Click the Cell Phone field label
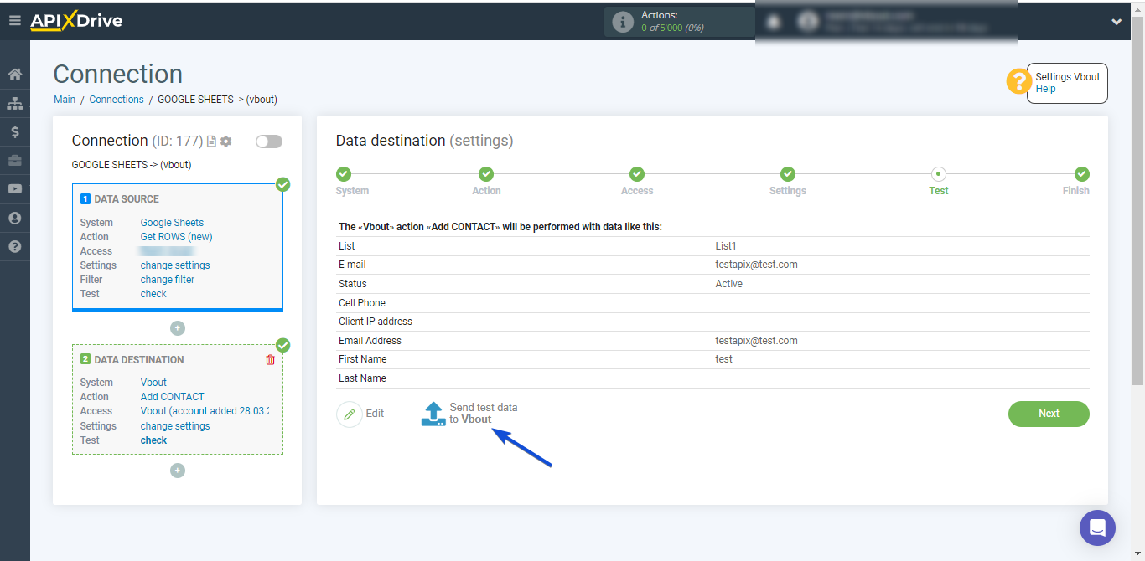1145x561 pixels. 362,303
